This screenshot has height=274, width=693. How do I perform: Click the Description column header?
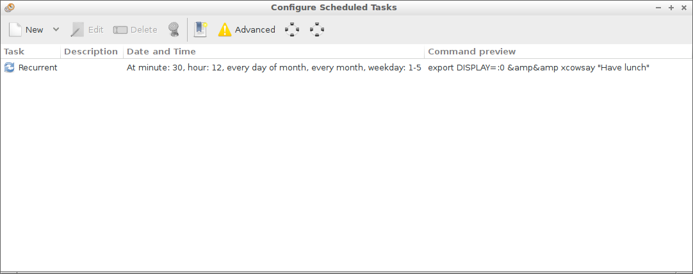pyautogui.click(x=91, y=51)
